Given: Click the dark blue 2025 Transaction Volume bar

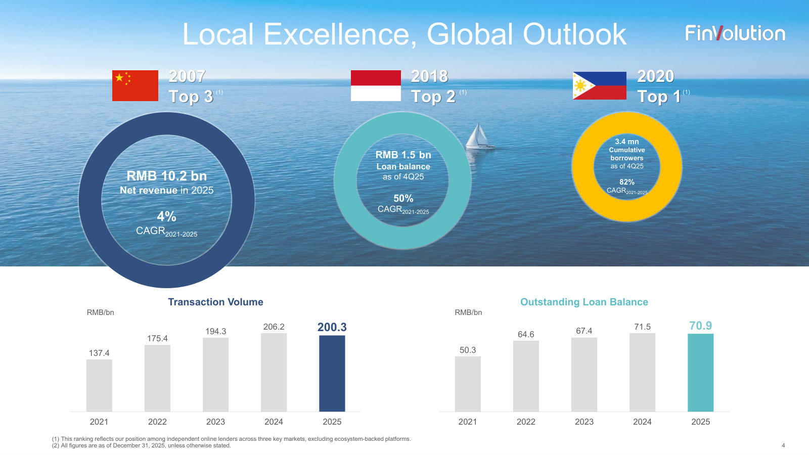Looking at the screenshot, I should (x=332, y=374).
